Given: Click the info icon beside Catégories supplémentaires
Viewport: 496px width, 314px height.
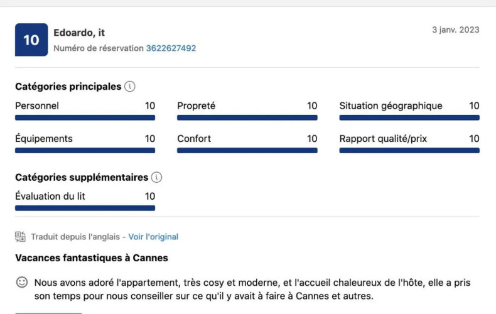Looking at the screenshot, I should coord(157,177).
